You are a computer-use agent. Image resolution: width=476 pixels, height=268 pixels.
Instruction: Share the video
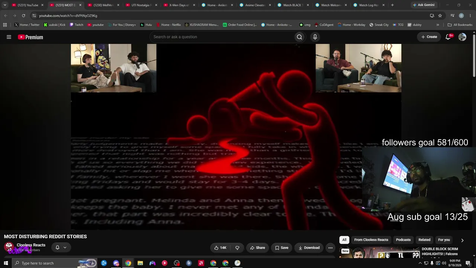(x=257, y=248)
